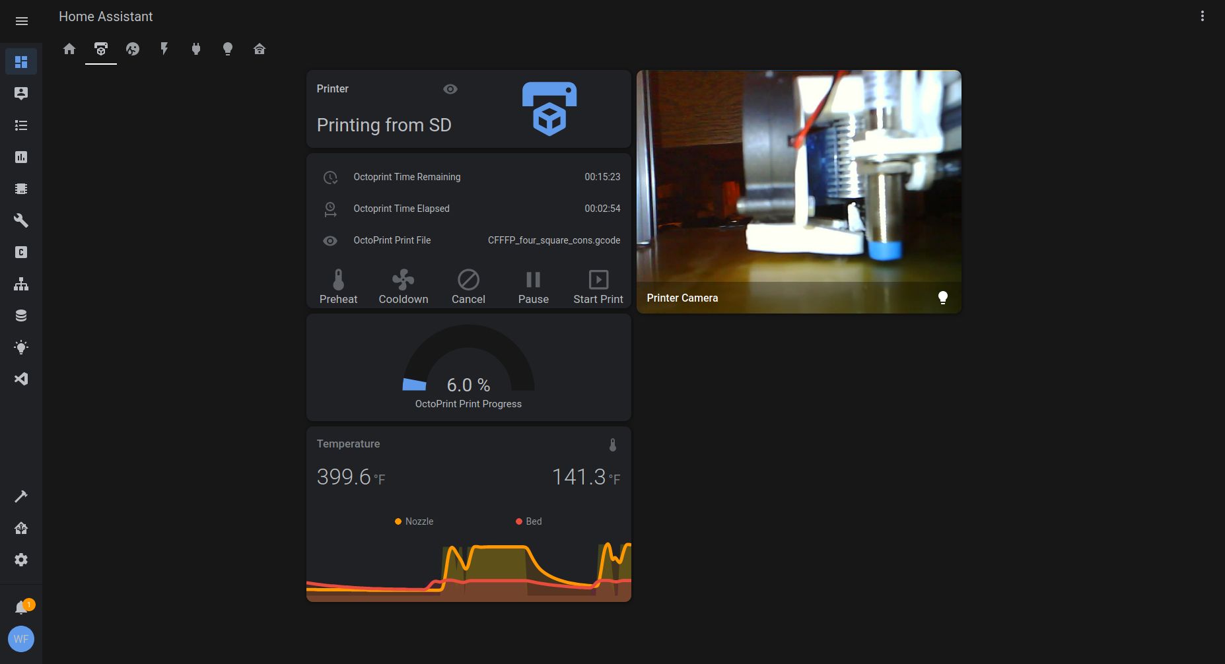1225x664 pixels.
Task: Open the History bar-chart sidebar icon
Action: pos(21,157)
